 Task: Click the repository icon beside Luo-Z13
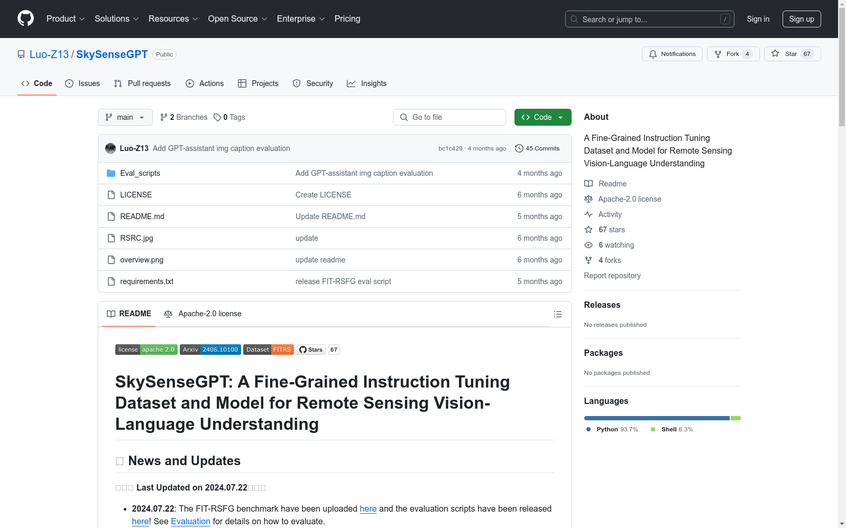(x=21, y=54)
